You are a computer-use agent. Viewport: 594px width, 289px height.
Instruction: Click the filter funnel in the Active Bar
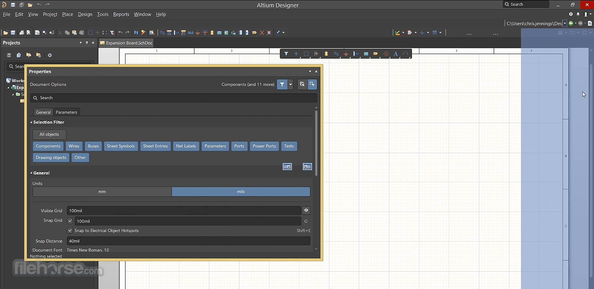click(286, 54)
